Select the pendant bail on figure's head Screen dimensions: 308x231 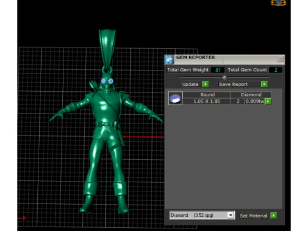coord(107,49)
